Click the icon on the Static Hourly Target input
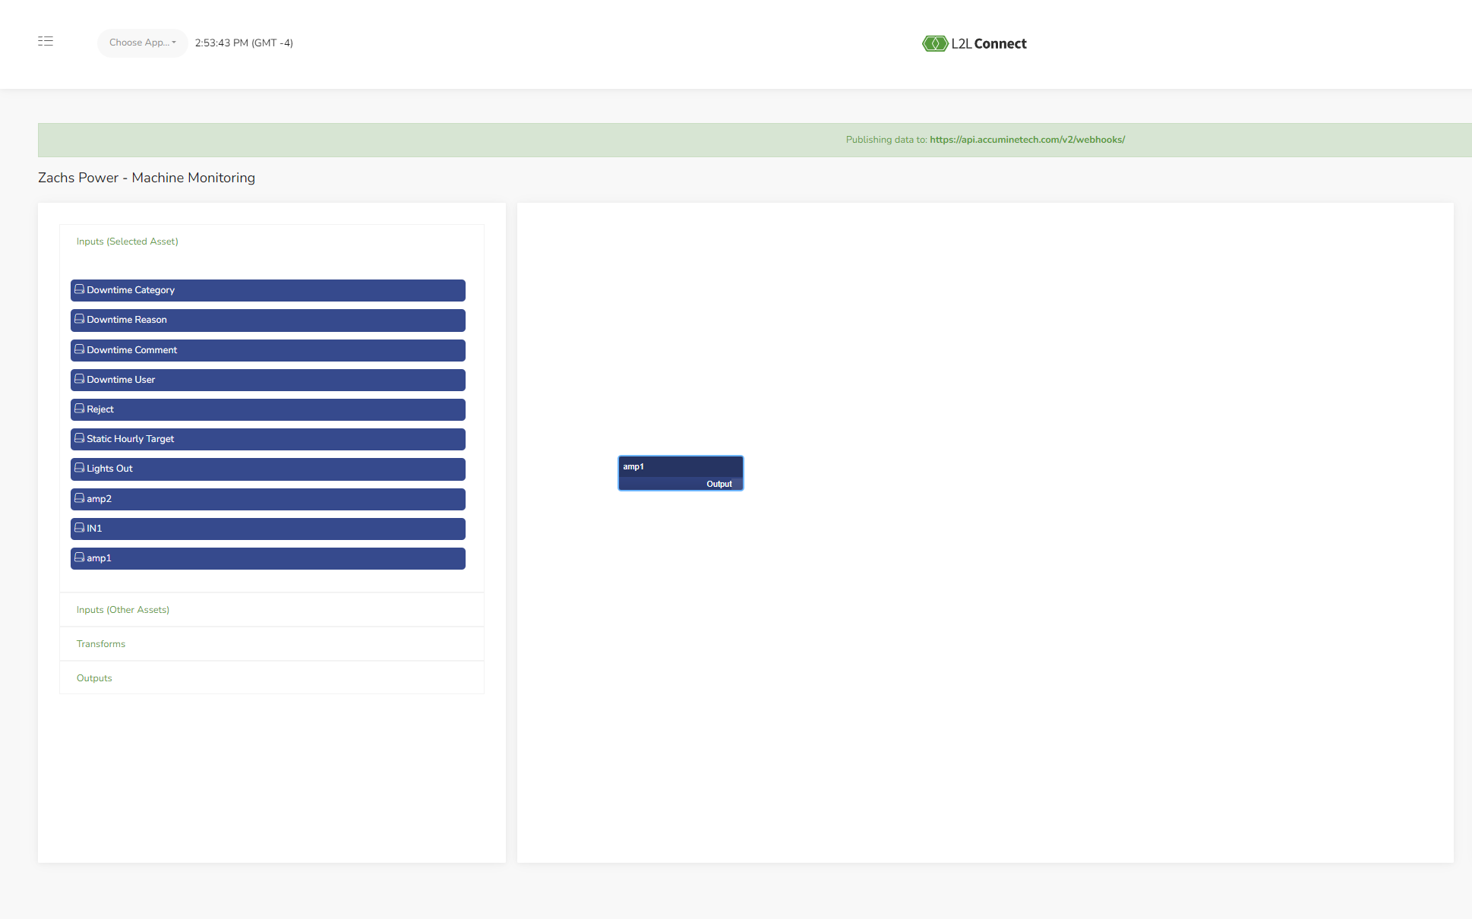 click(x=80, y=438)
